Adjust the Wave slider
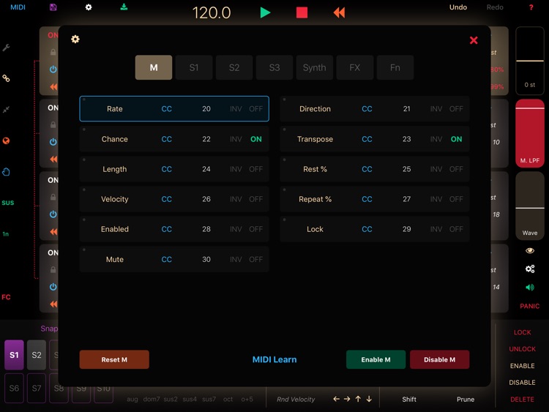 pos(530,206)
